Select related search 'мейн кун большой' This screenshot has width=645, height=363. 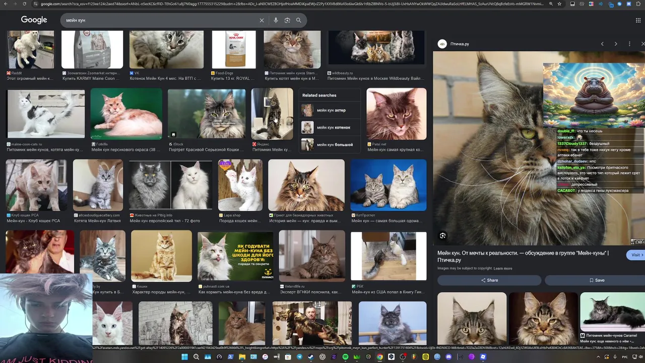coord(331,145)
